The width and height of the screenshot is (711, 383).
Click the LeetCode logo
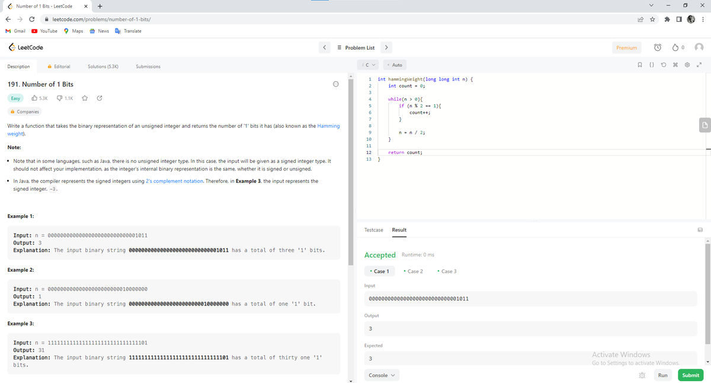25,47
